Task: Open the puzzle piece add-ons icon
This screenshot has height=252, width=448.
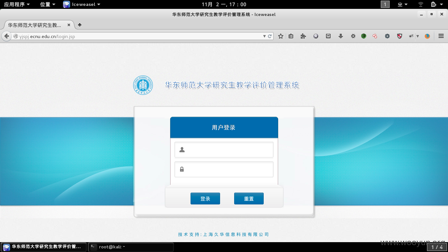Action: pos(303,36)
